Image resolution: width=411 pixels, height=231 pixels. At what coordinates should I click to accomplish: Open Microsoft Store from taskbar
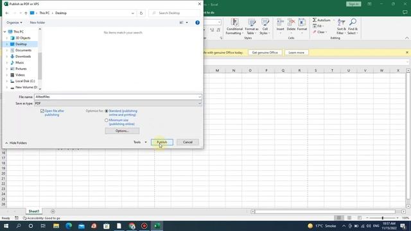(x=106, y=226)
